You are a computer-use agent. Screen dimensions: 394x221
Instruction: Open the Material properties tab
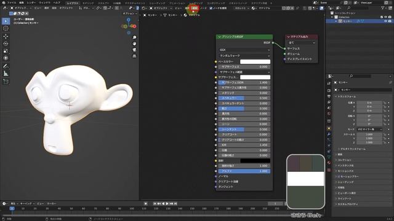329,163
